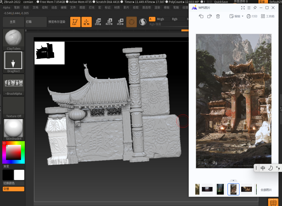Viewport: 282px width, 206px height.
Task: Collapse the thumbnail strip with the down arrow
Action: click(234, 180)
